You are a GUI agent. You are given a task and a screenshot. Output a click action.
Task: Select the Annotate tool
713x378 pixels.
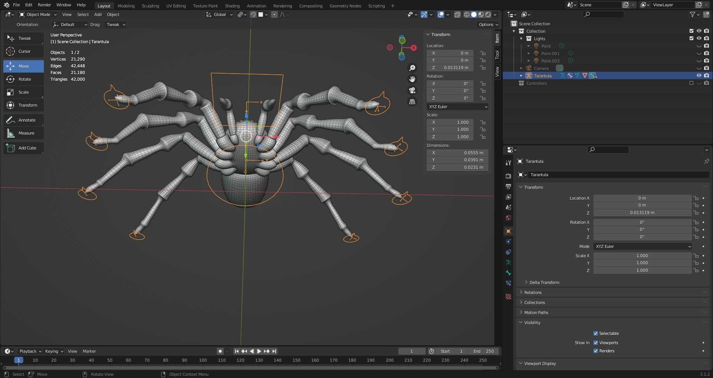coord(23,120)
